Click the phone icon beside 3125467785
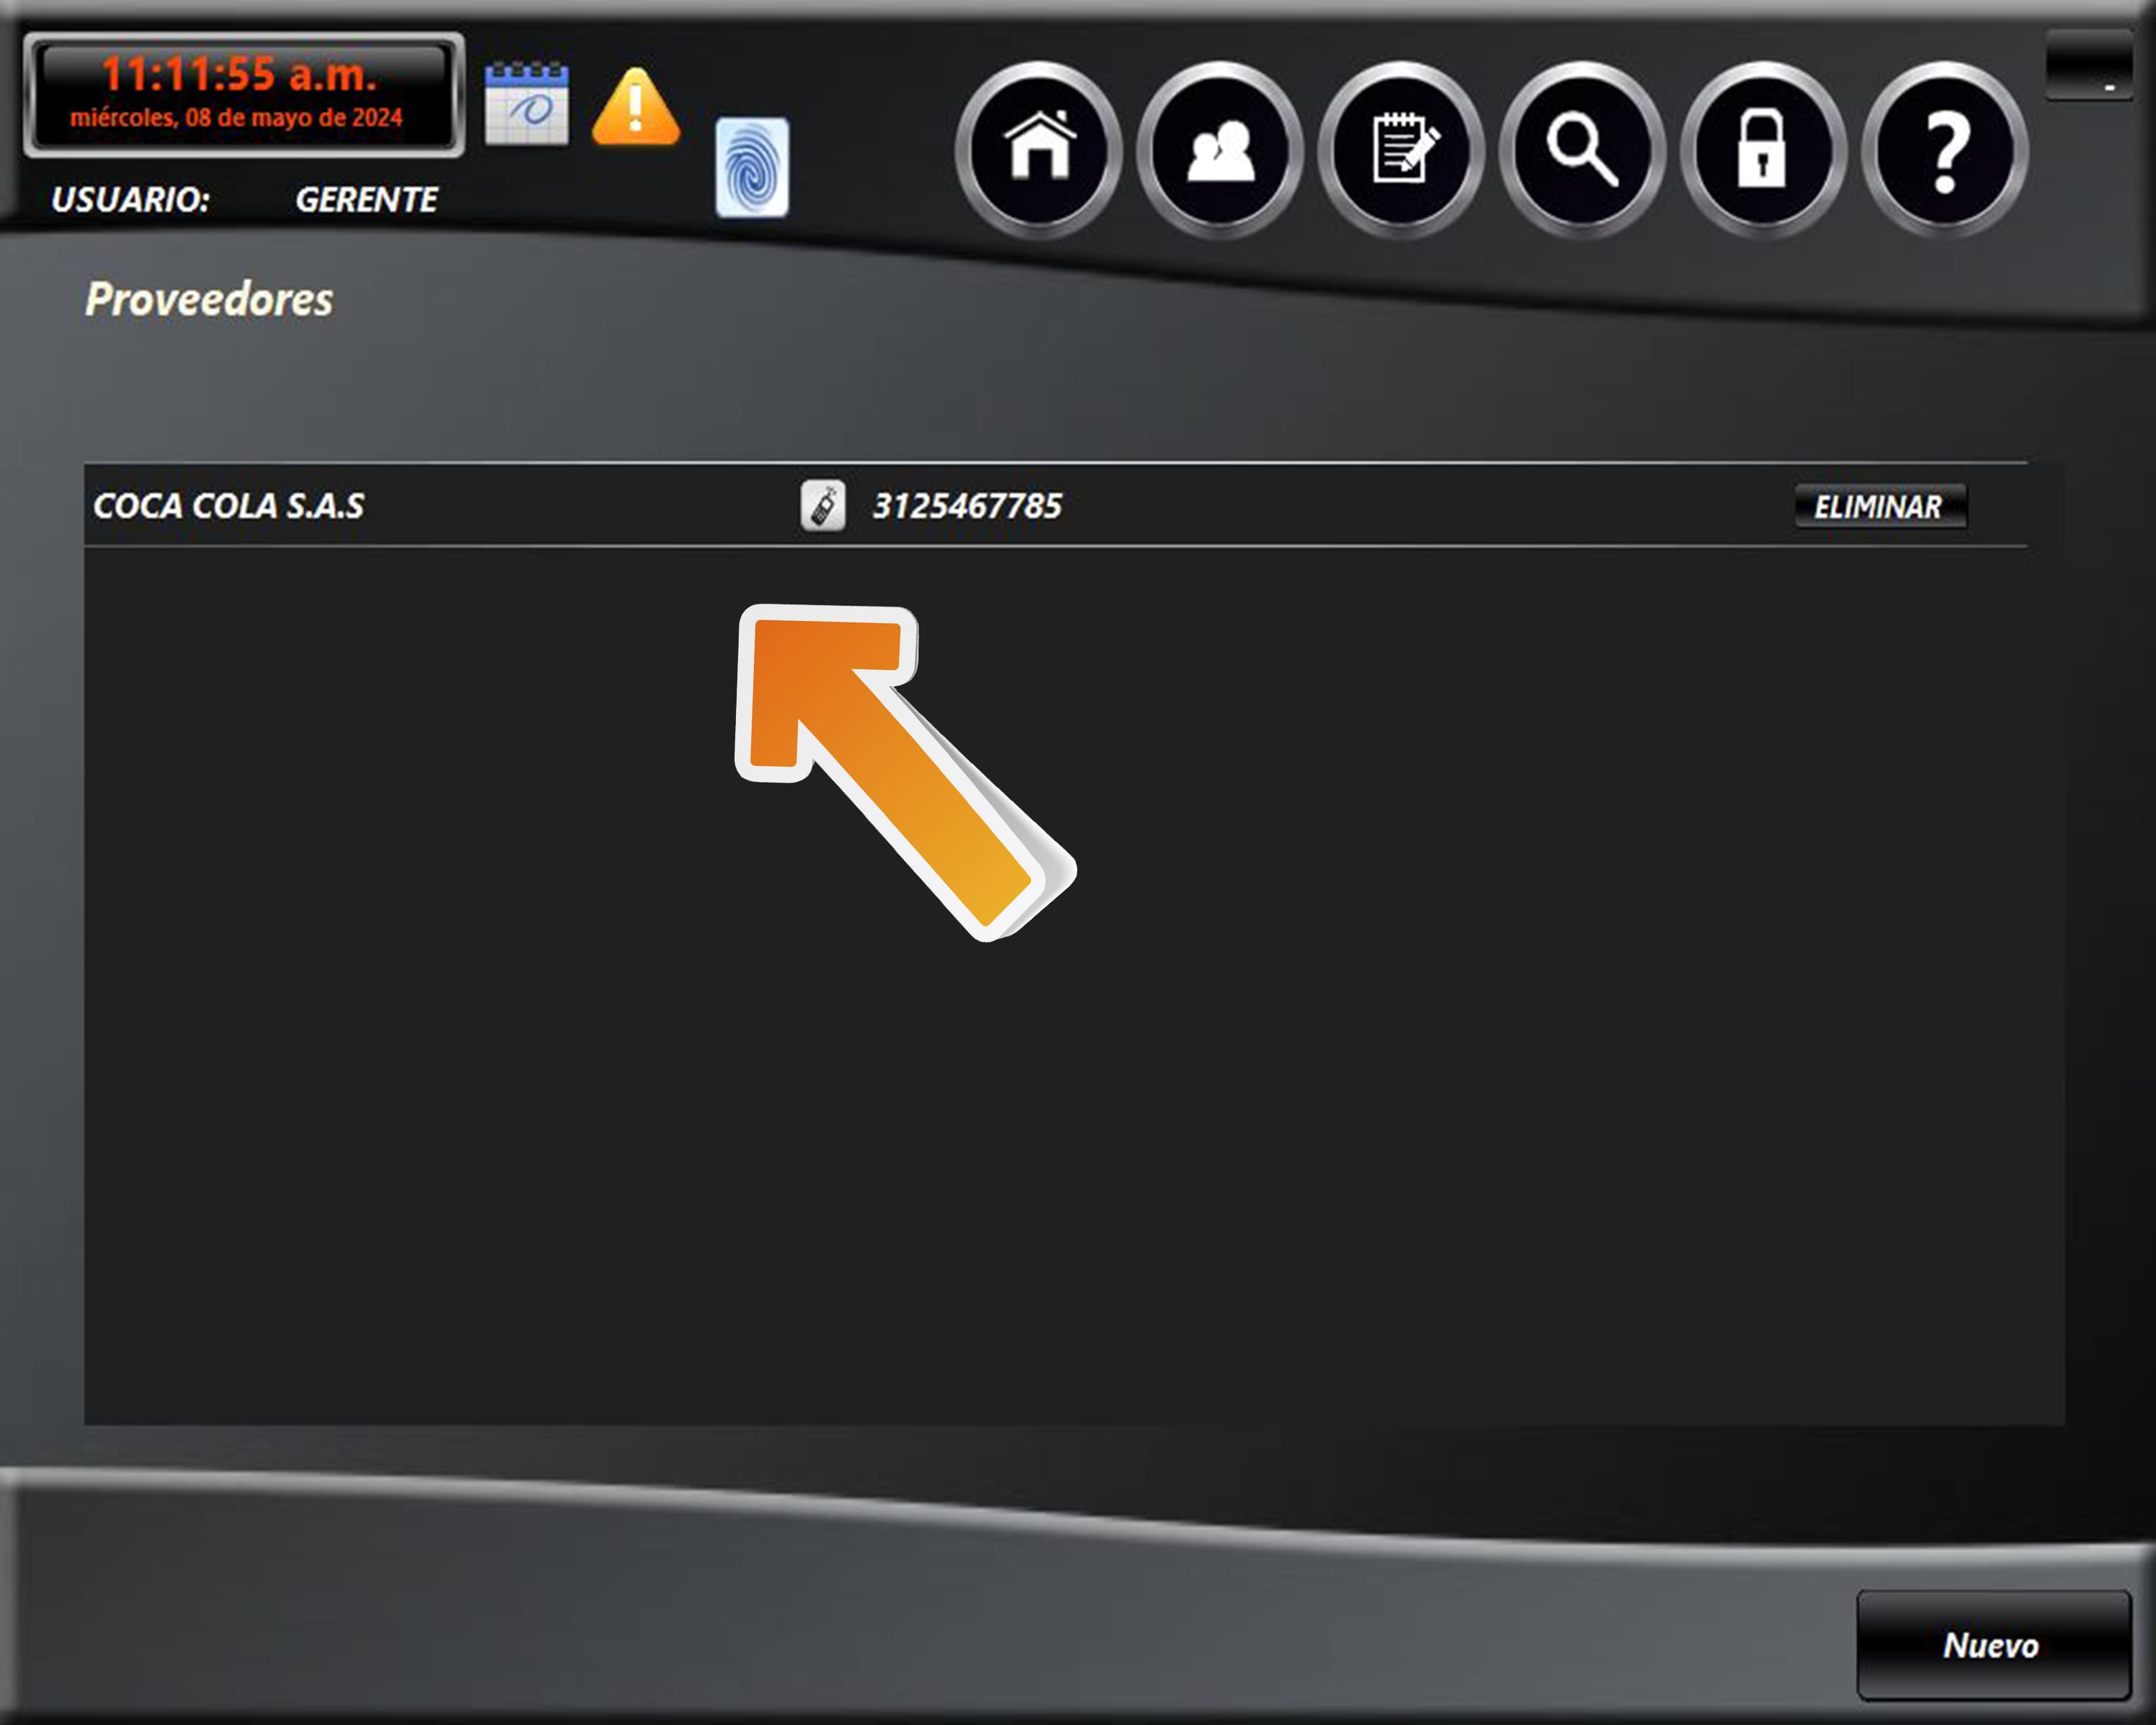Viewport: 2156px width, 1725px height. click(x=823, y=506)
